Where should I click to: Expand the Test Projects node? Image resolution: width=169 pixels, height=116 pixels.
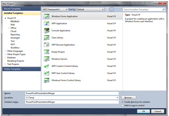pyautogui.click(x=5, y=64)
